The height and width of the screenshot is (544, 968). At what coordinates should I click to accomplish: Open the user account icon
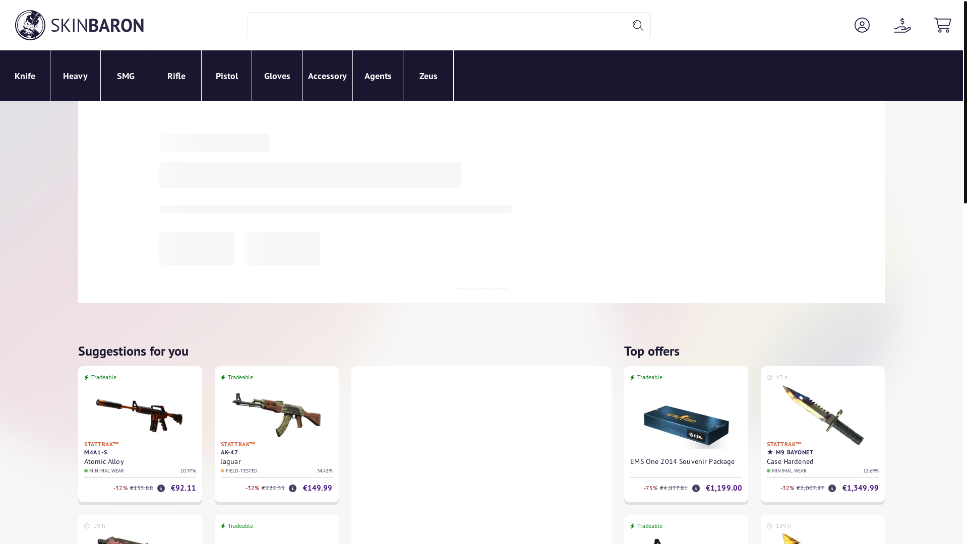[x=862, y=25]
